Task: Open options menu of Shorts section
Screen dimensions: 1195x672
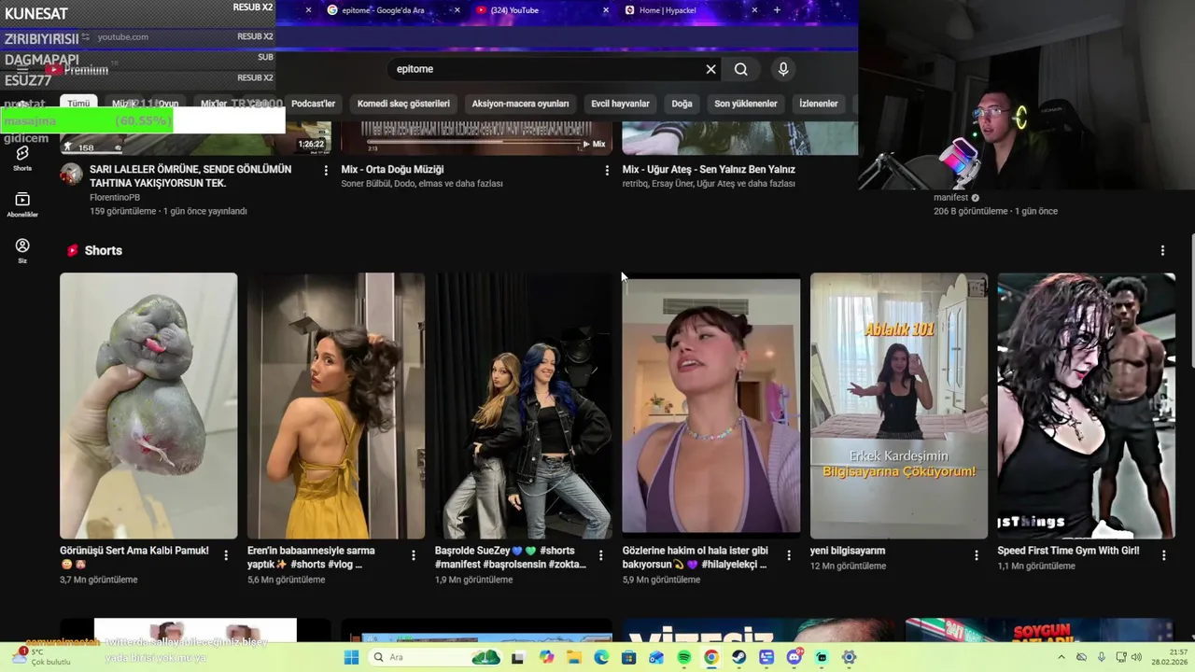Action: (1162, 250)
